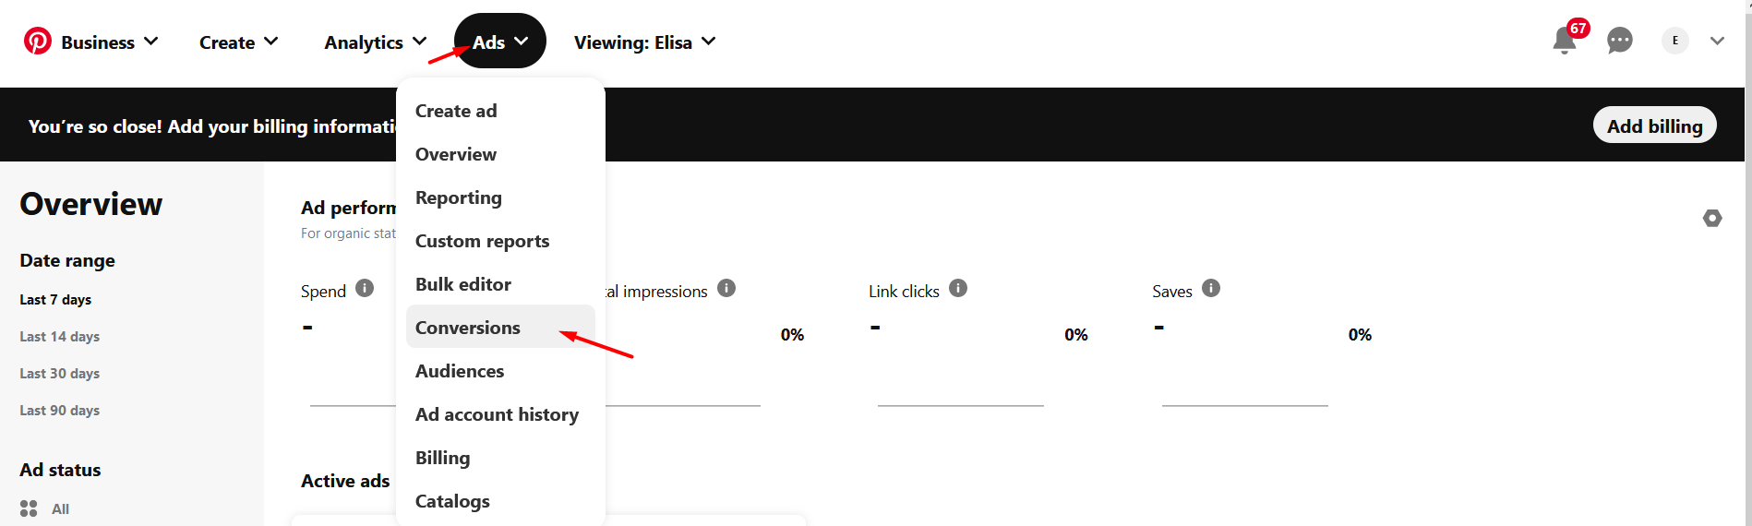
Task: Click the Add billing button
Action: [x=1654, y=126]
